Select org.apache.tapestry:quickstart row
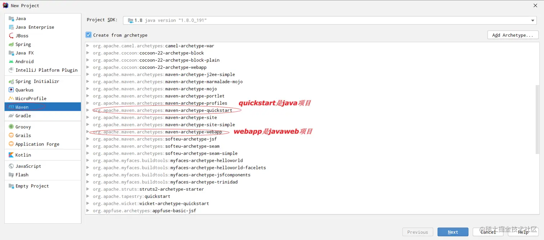Viewport: 544px width, 240px height. 310,196
